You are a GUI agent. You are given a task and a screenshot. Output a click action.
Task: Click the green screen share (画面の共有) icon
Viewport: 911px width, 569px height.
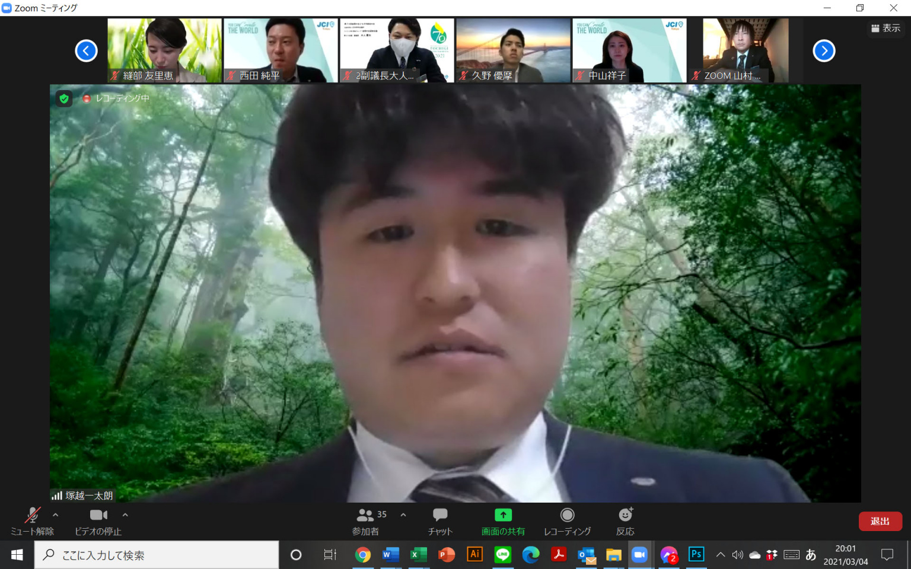click(503, 515)
